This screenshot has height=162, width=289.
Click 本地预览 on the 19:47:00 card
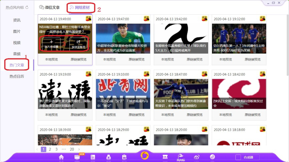point(109,59)
